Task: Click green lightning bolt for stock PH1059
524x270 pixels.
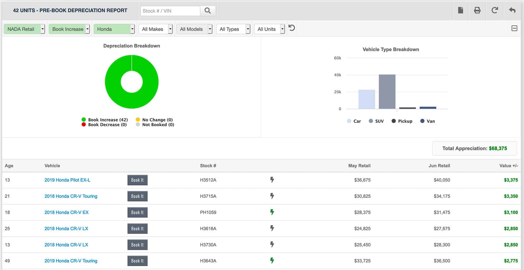Action: tap(272, 212)
